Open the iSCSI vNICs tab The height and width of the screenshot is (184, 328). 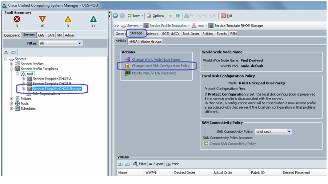(x=170, y=34)
